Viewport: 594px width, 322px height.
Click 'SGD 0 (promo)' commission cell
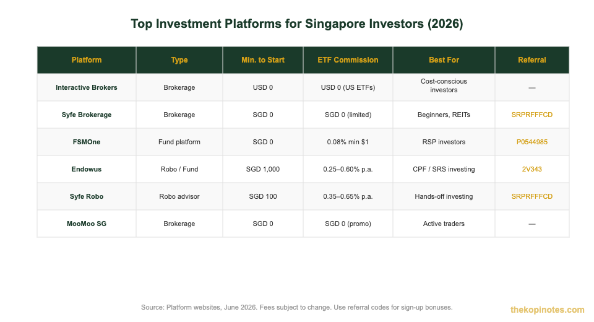348,224
